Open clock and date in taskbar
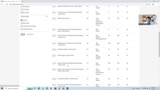The height and width of the screenshot is (90, 160). [153, 88]
